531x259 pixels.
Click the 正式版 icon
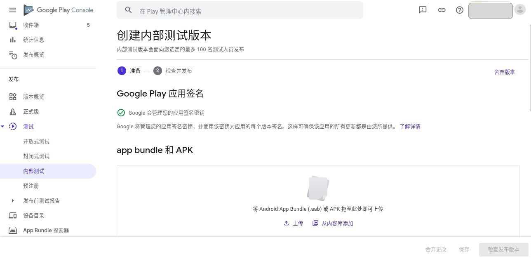[x=13, y=112]
